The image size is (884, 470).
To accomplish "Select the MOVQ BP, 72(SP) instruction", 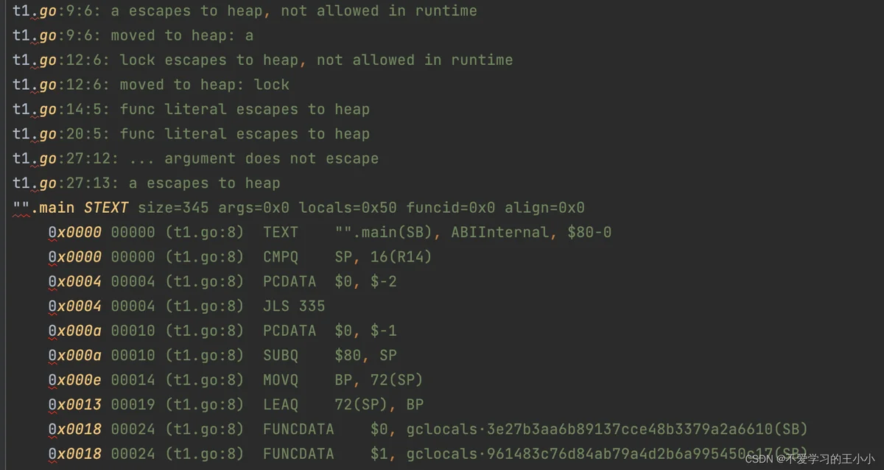I will pyautogui.click(x=236, y=379).
